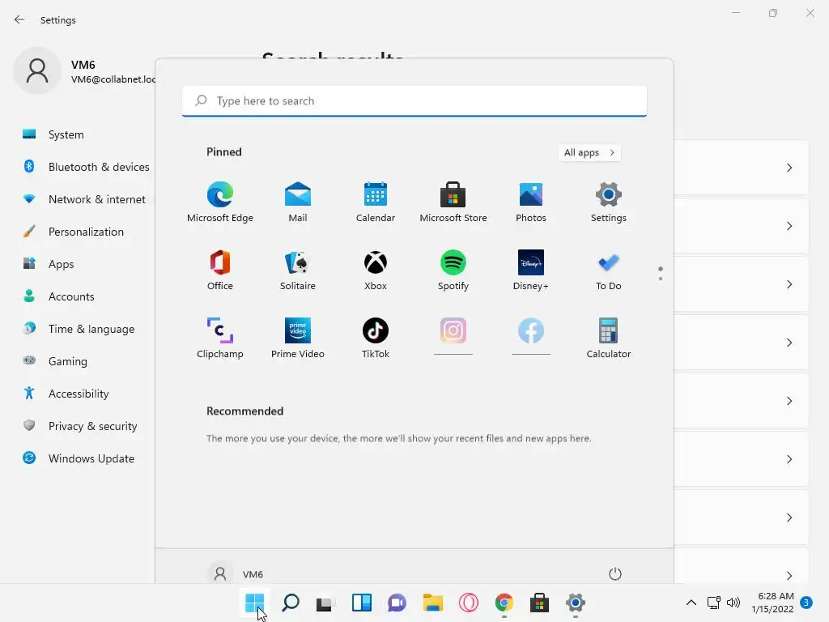The height and width of the screenshot is (622, 829).
Task: Click the Facebook pinned icon
Action: 531,331
